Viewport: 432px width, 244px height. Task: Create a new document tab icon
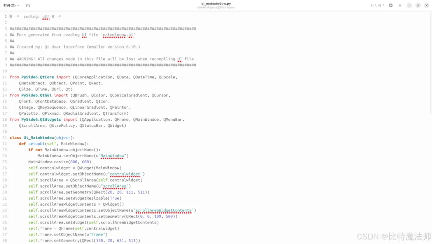(x=28, y=5)
